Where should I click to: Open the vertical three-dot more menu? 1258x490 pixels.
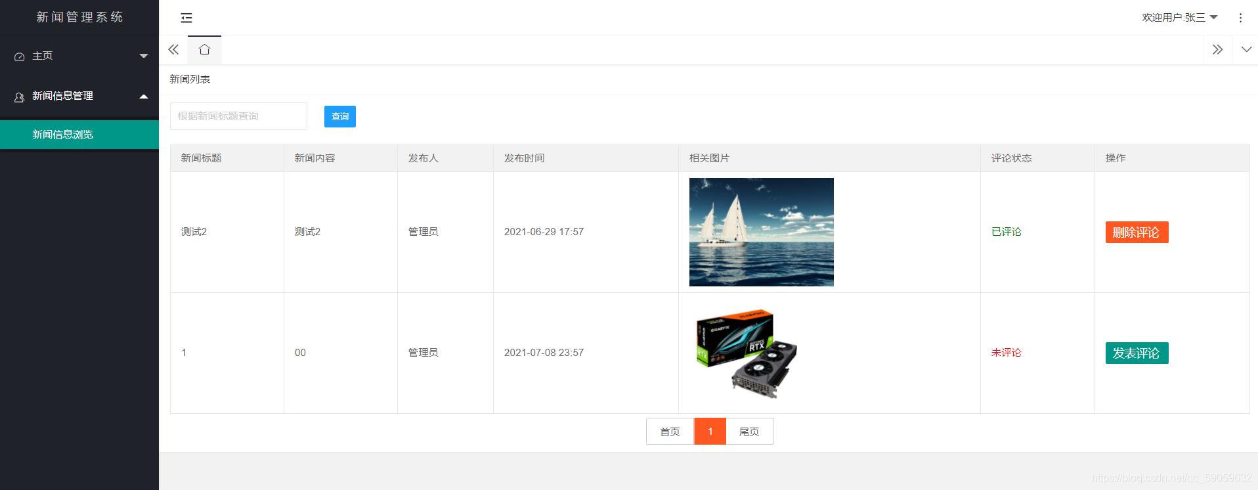(x=1240, y=18)
